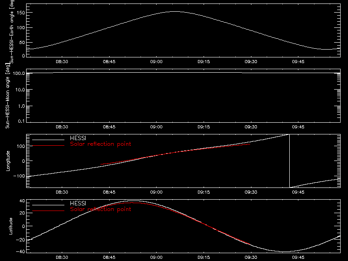This screenshot has width=348, height=261.
Task: Click the -20 tick label on Latitude axis
Action: click(x=20, y=240)
